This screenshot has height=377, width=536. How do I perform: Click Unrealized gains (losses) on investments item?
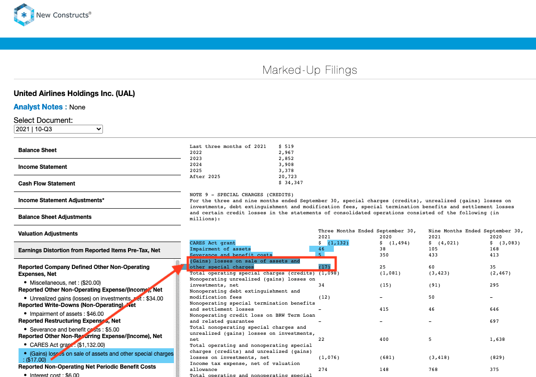click(x=96, y=298)
